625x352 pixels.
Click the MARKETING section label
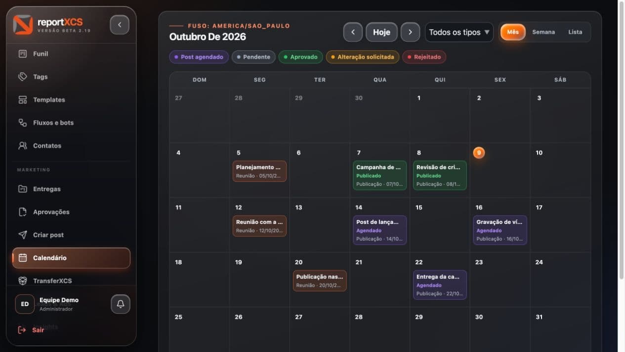34,170
